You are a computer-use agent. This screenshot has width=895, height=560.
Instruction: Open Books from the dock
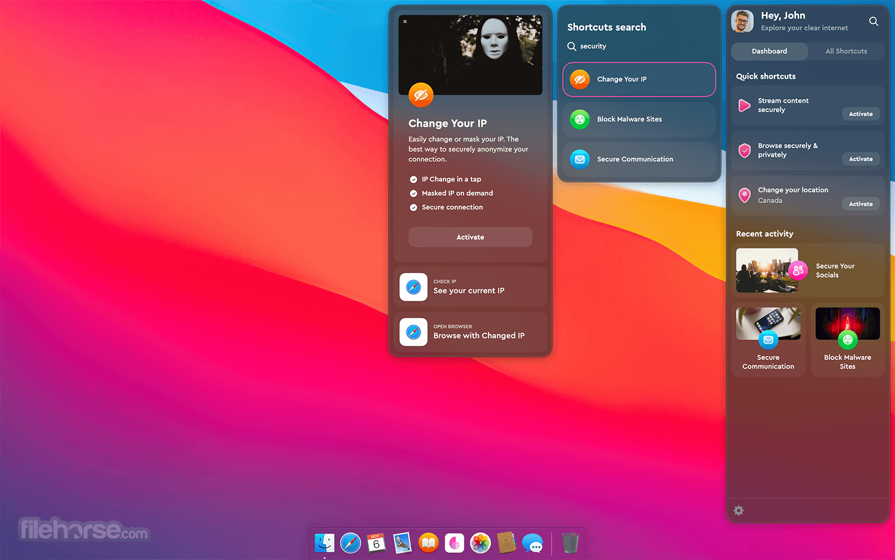tap(428, 543)
